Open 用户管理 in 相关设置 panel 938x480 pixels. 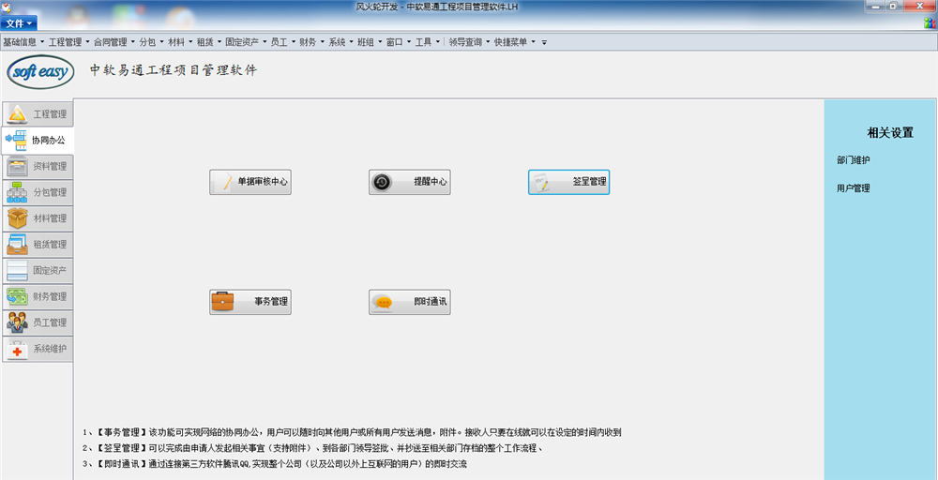(853, 188)
